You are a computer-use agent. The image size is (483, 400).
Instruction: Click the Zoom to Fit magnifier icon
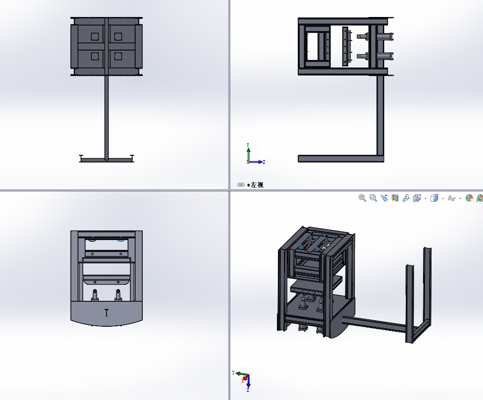(x=362, y=198)
